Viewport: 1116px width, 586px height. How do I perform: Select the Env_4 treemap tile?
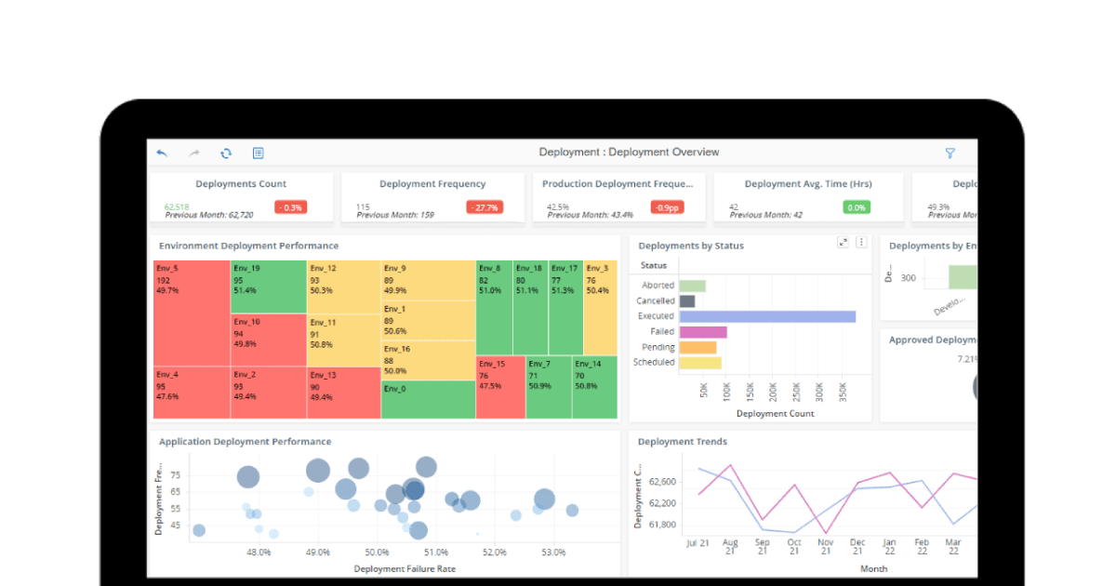(192, 392)
